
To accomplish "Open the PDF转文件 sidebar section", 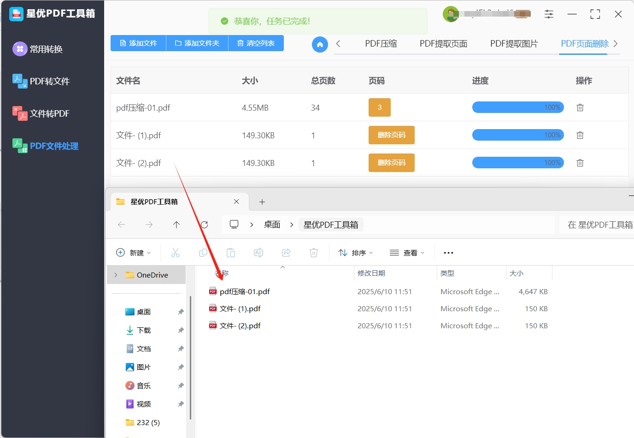I will 41,81.
